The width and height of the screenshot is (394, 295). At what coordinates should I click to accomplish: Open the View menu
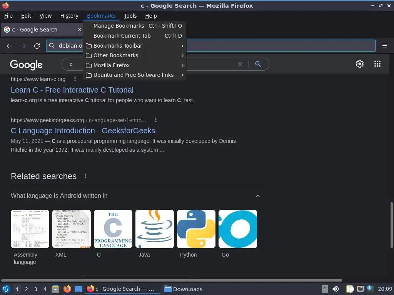pyautogui.click(x=45, y=16)
